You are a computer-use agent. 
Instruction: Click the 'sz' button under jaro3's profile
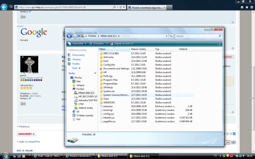coord(23,104)
